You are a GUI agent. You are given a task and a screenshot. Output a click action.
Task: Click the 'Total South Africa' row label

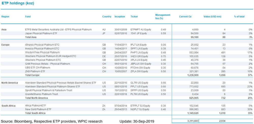35,113
